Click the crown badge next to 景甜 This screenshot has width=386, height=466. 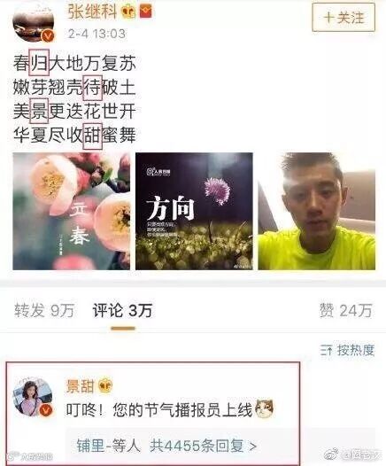click(x=105, y=386)
